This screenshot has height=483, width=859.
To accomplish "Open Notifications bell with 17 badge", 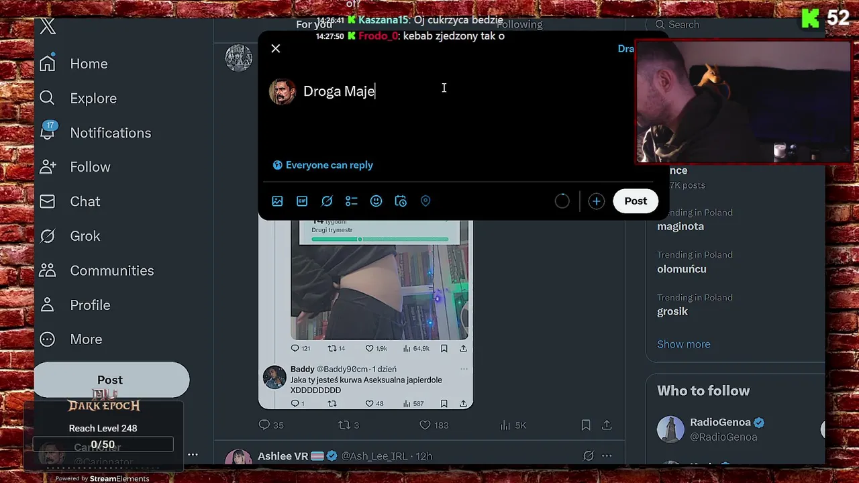I will [x=48, y=131].
